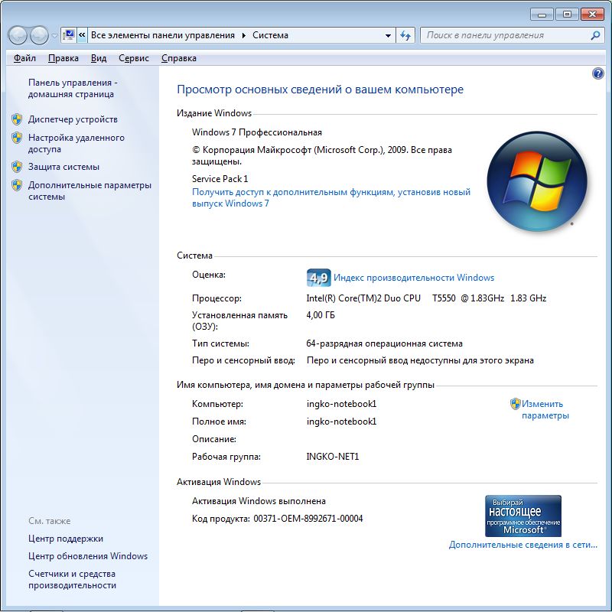
Task: Click Дополнительные сведения в сети link
Action: pos(522,545)
